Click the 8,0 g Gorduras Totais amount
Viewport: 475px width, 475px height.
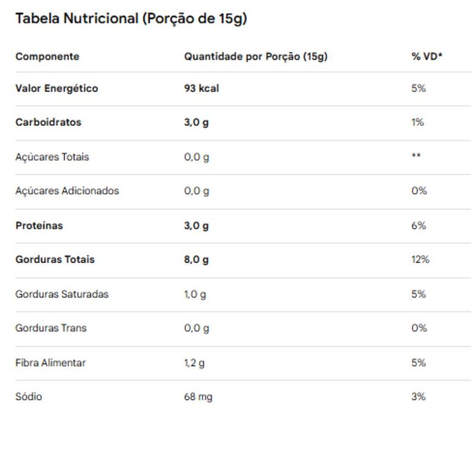click(197, 260)
